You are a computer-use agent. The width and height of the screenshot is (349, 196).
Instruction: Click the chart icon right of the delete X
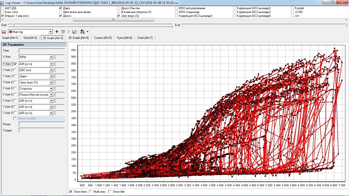click(x=74, y=32)
